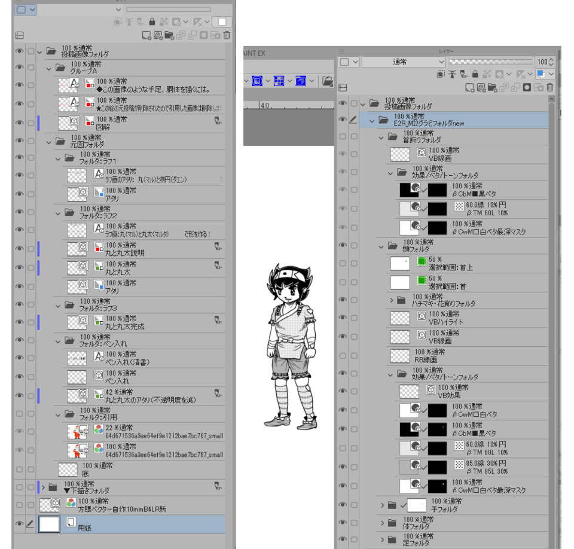574x549 pixels.
Task: Expand the 手フォルダ folder
Action: [383, 505]
